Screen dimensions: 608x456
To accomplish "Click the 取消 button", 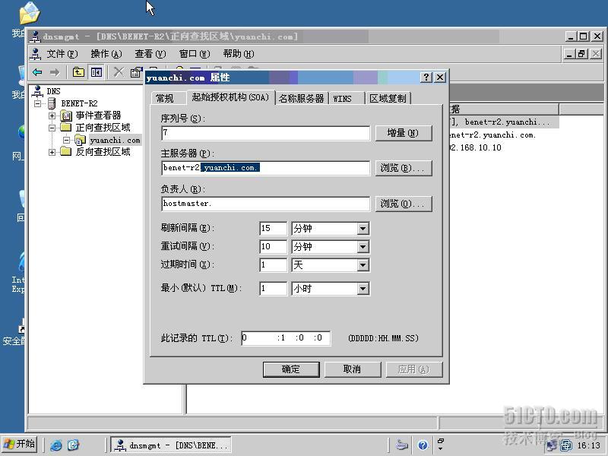I will click(x=352, y=369).
